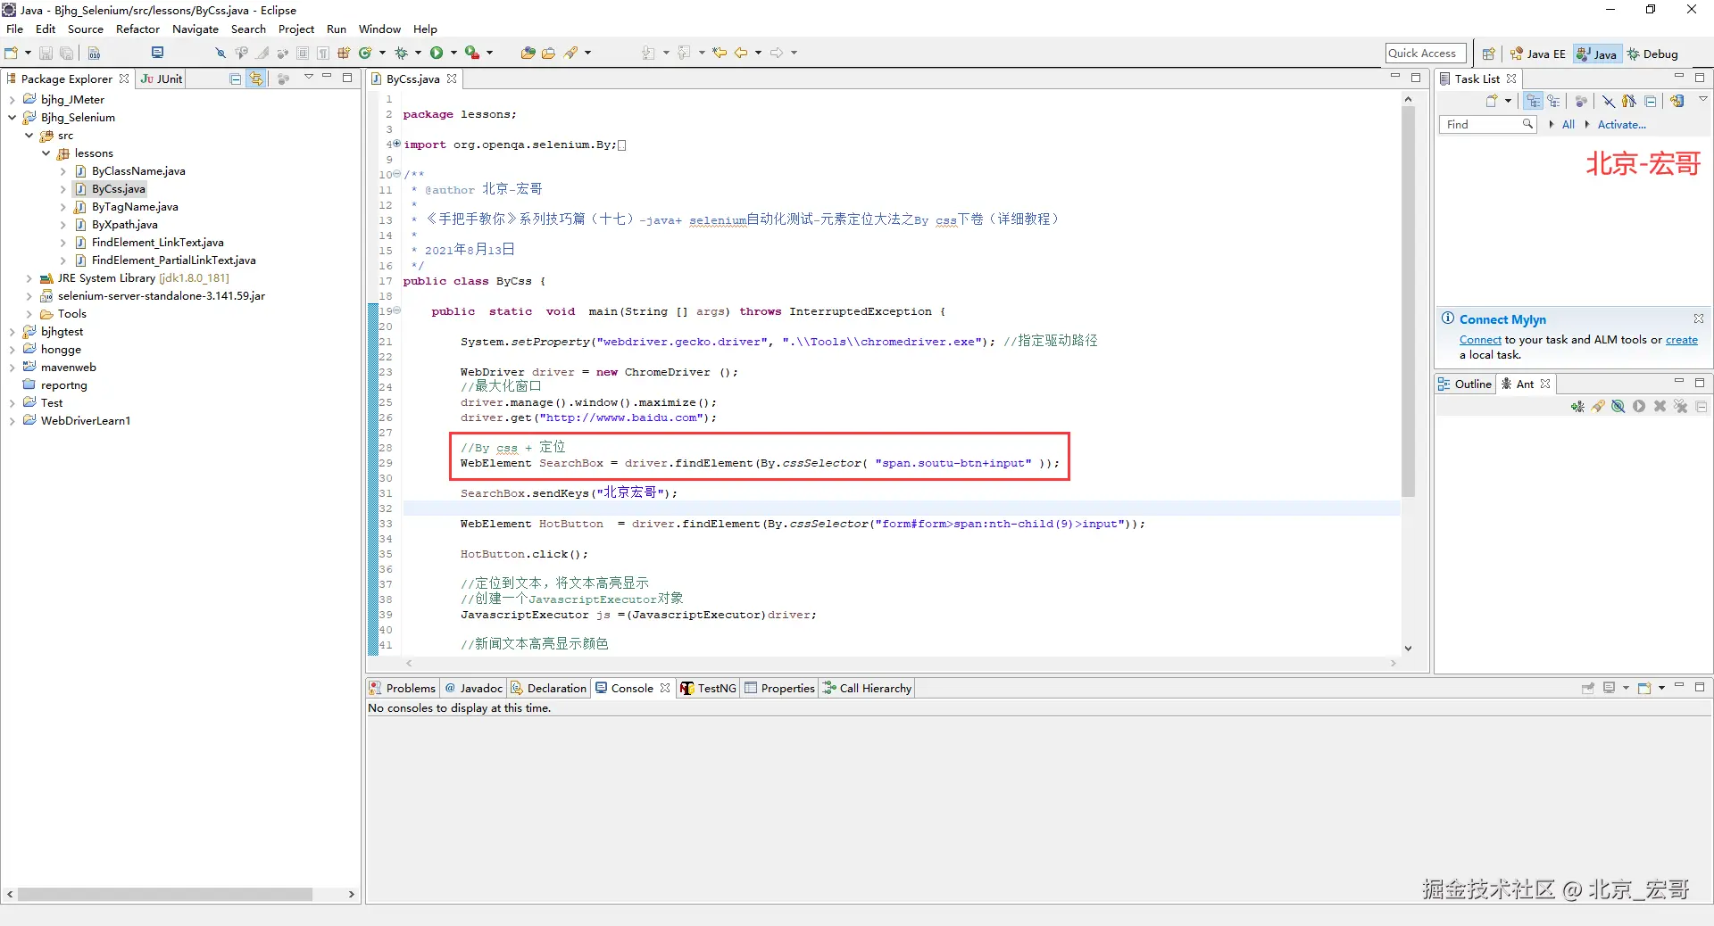1714x926 pixels.
Task: Collapse the lessons package node
Action: 46,153
